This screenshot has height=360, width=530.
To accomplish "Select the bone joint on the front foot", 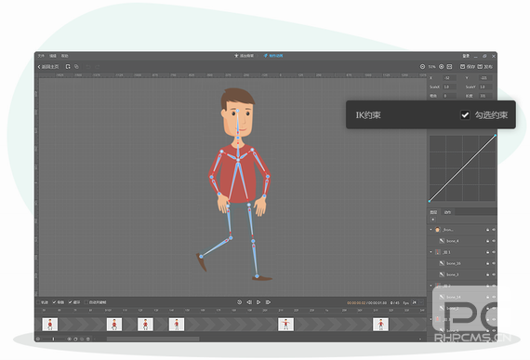I will (x=257, y=276).
